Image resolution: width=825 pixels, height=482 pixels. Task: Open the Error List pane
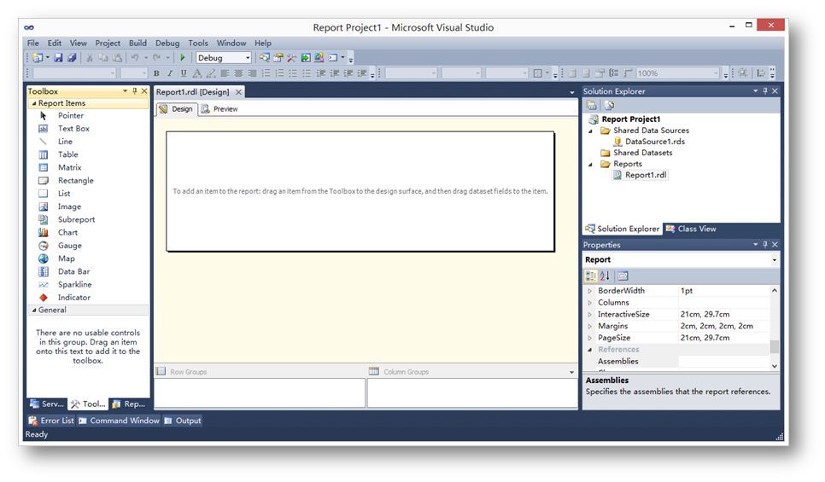(x=51, y=421)
